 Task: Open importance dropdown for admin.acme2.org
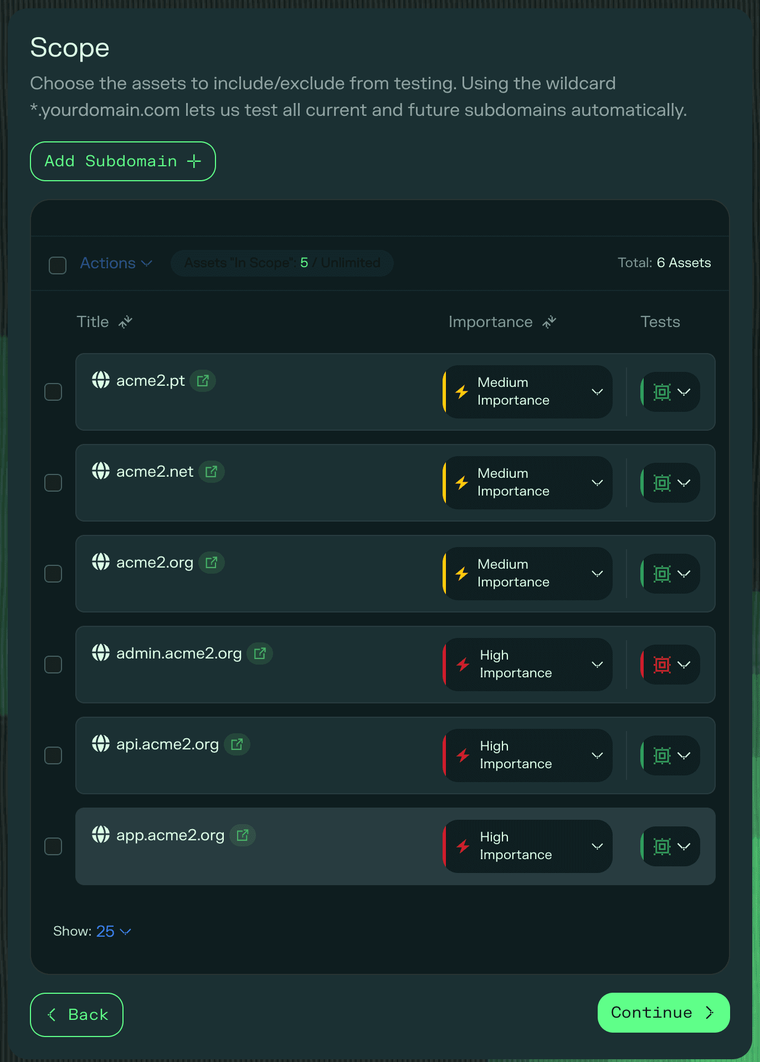point(527,665)
